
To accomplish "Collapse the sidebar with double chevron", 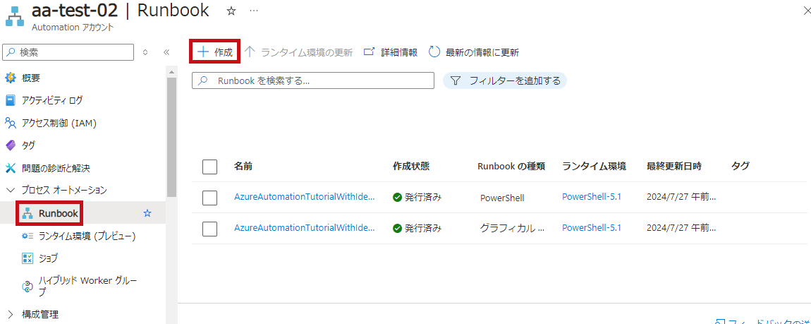I will tap(166, 52).
